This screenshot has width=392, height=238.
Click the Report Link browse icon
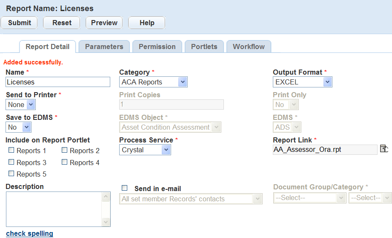coord(383,149)
